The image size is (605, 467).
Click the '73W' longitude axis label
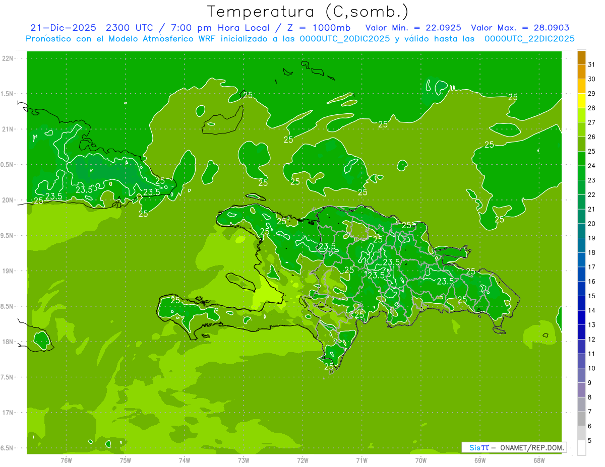(244, 460)
